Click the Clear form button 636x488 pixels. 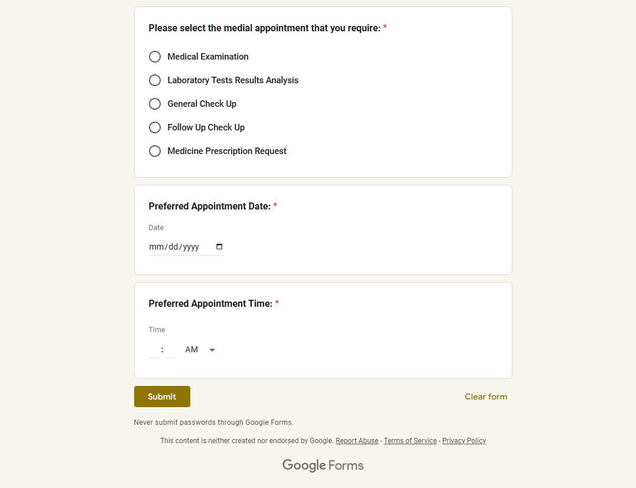(x=486, y=397)
